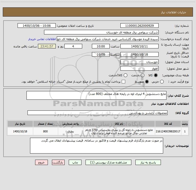The width and height of the screenshot is (196, 190).
Task: Click the product name cell مایع دستشویی با رایحه گل رز
Action: coord(119,132)
